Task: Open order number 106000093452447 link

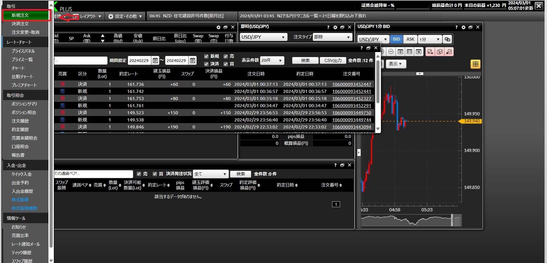Action: [x=352, y=84]
